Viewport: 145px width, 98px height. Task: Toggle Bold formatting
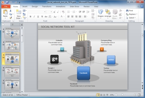(30, 16)
